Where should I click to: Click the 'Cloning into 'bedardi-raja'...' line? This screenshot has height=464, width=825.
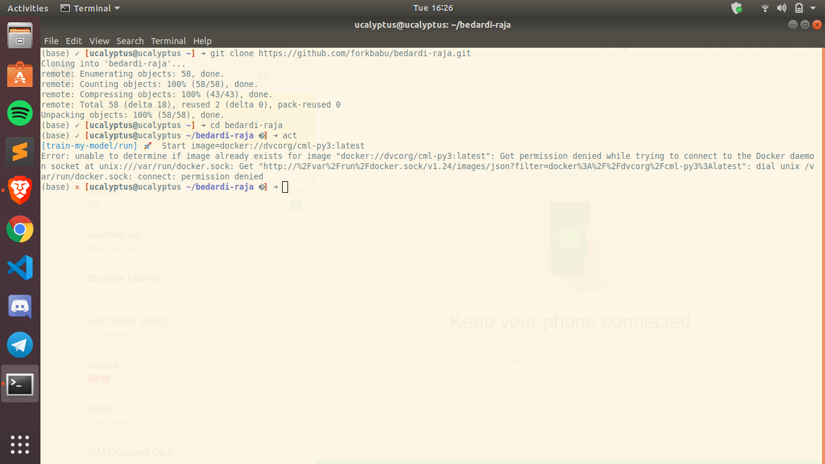pos(114,63)
